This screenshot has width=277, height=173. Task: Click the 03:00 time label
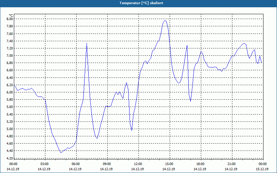(x=44, y=164)
